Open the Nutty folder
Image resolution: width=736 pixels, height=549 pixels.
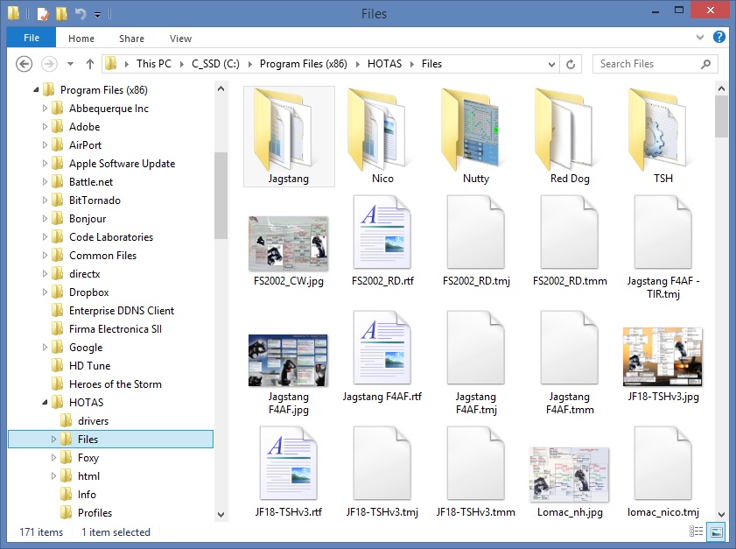[x=476, y=130]
